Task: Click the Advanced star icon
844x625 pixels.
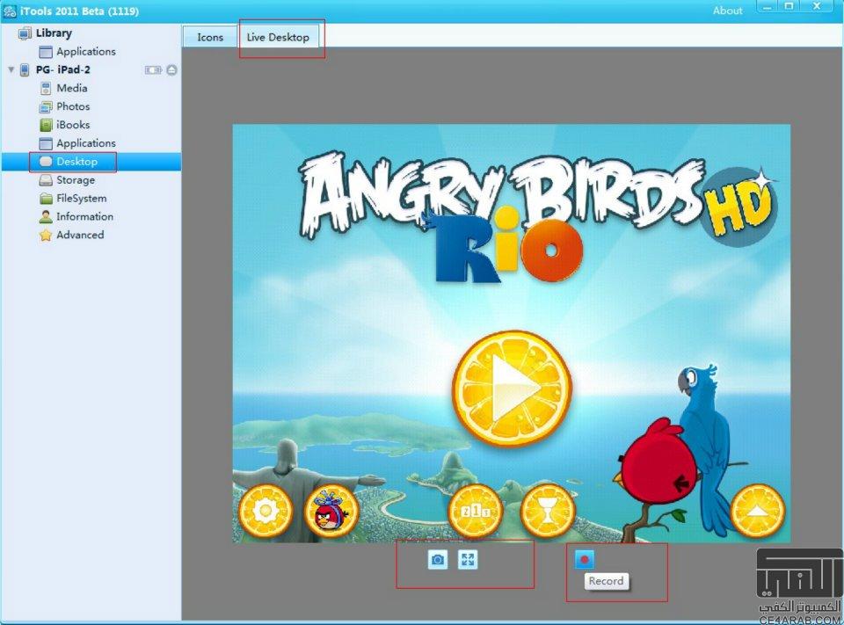Action: (x=46, y=235)
